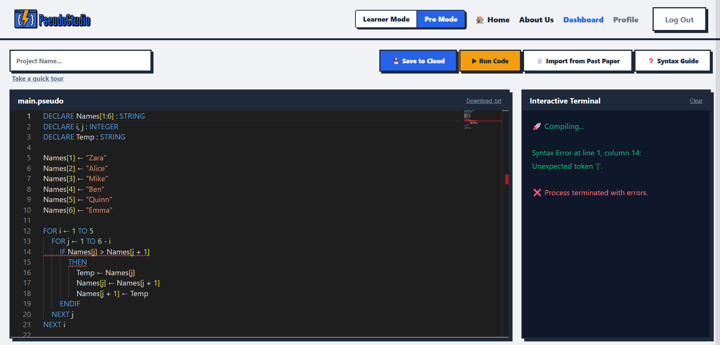Viewport: 720px width, 345px height.
Task: Click the "Alice" string on line 6
Action: (97, 168)
